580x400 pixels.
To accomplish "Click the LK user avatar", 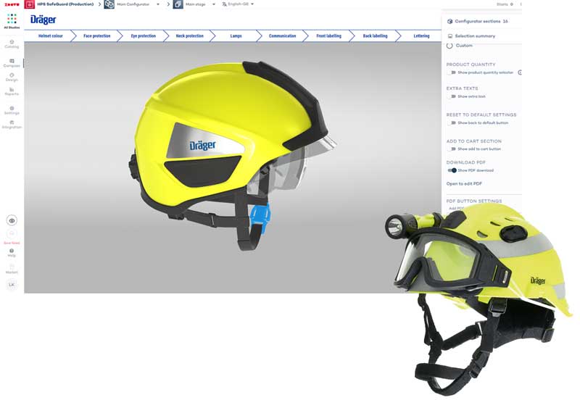I will pos(12,285).
